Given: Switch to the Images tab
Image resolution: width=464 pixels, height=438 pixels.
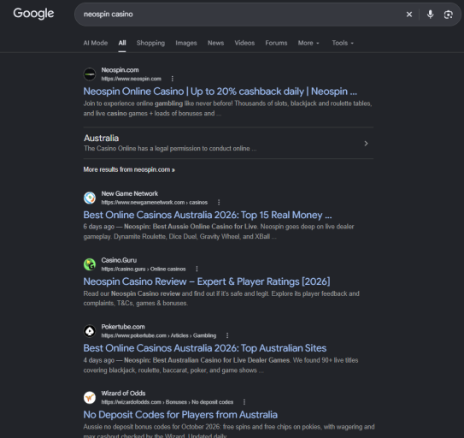Looking at the screenshot, I should point(186,43).
